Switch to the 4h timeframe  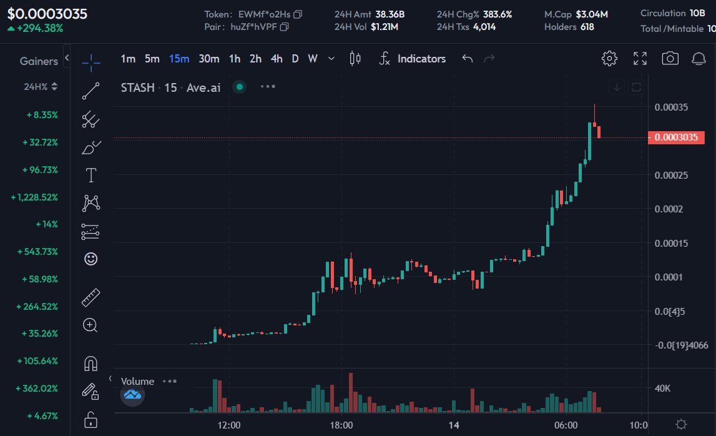tap(277, 59)
